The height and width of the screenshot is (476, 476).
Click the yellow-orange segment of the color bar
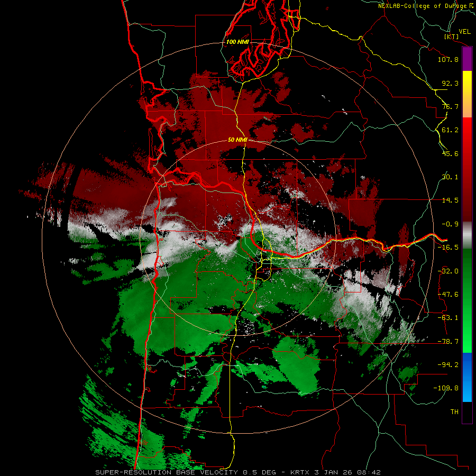467,94
